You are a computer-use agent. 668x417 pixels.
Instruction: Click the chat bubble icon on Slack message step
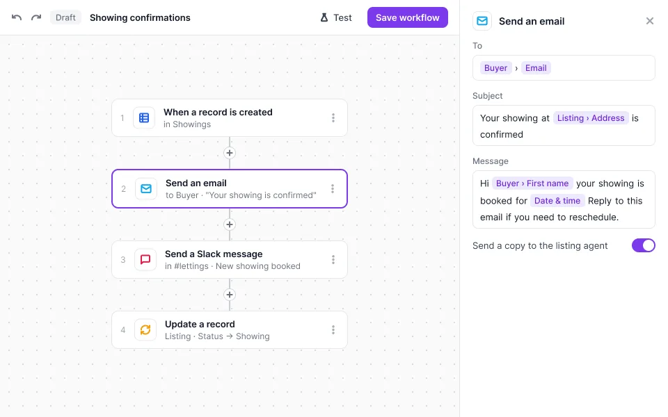tap(145, 259)
